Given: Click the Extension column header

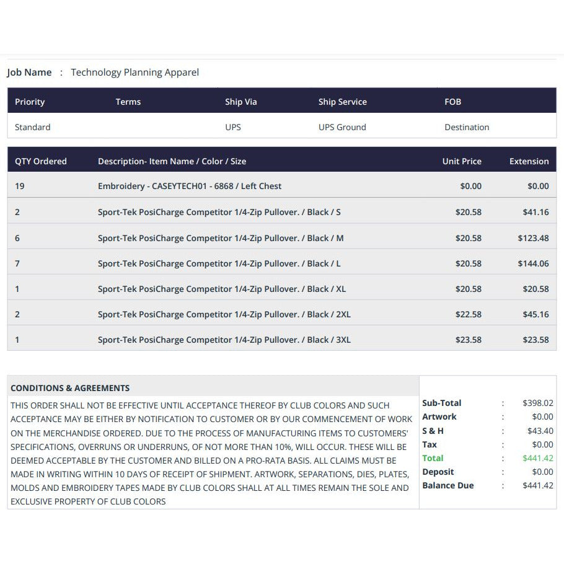Looking at the screenshot, I should coord(529,161).
